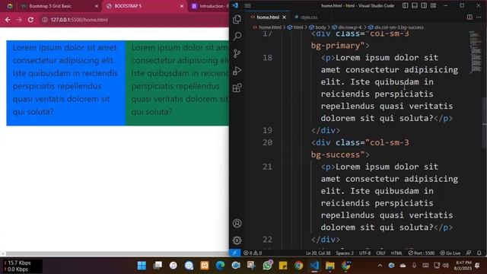487x274 pixels.
Task: Close the Bootstrap 5 Grid Basic tab
Action: click(x=97, y=6)
